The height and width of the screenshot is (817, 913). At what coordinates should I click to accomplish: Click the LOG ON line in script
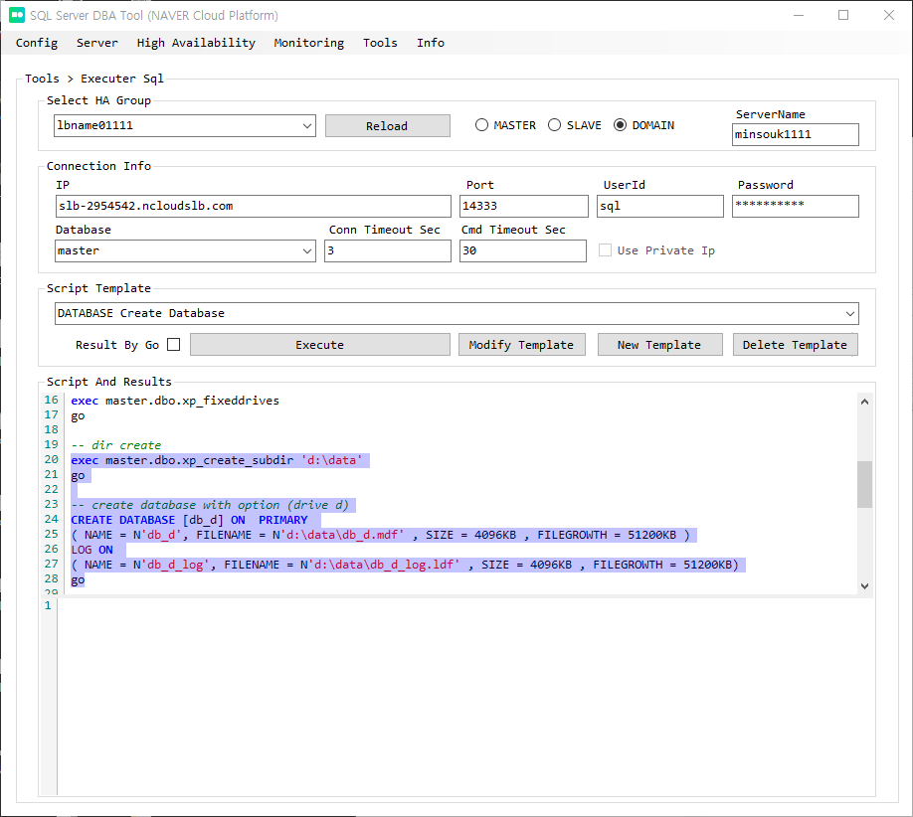click(x=92, y=550)
